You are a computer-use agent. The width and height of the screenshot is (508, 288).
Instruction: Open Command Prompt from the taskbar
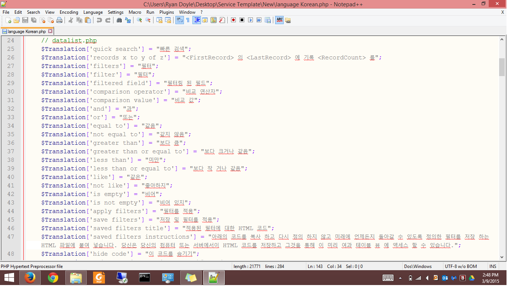click(145, 278)
